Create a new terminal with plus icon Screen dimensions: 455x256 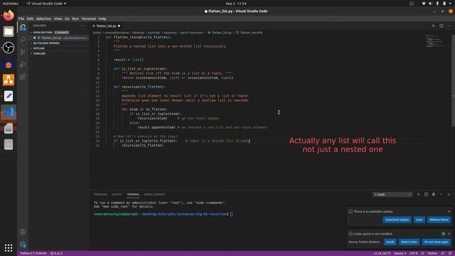[418, 194]
